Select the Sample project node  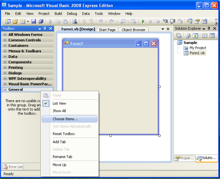[x=190, y=43]
